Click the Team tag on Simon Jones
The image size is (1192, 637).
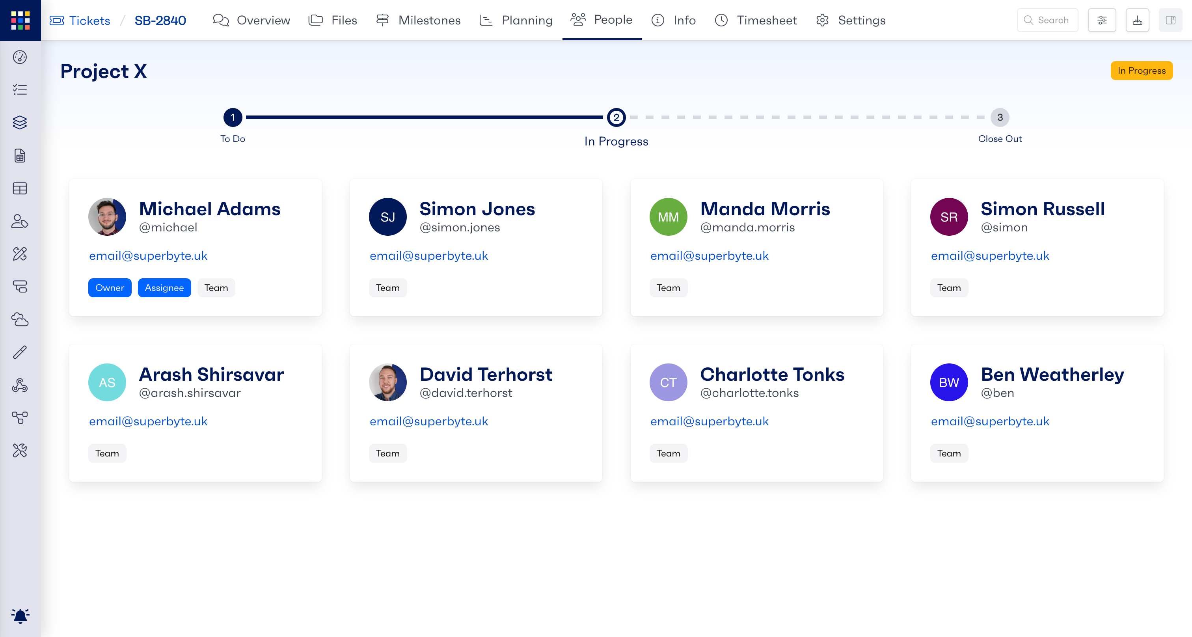click(x=388, y=288)
